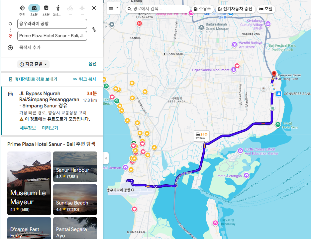Image resolution: width=311 pixels, height=239 pixels.
Task: Swap origin and destination
Action: click(94, 30)
